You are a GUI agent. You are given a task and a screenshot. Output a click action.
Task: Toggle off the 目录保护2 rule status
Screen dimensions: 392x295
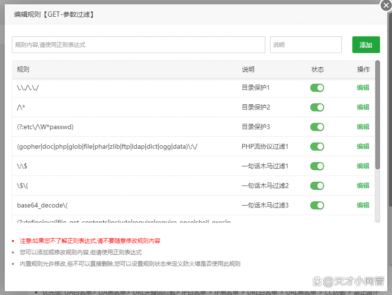(x=317, y=107)
